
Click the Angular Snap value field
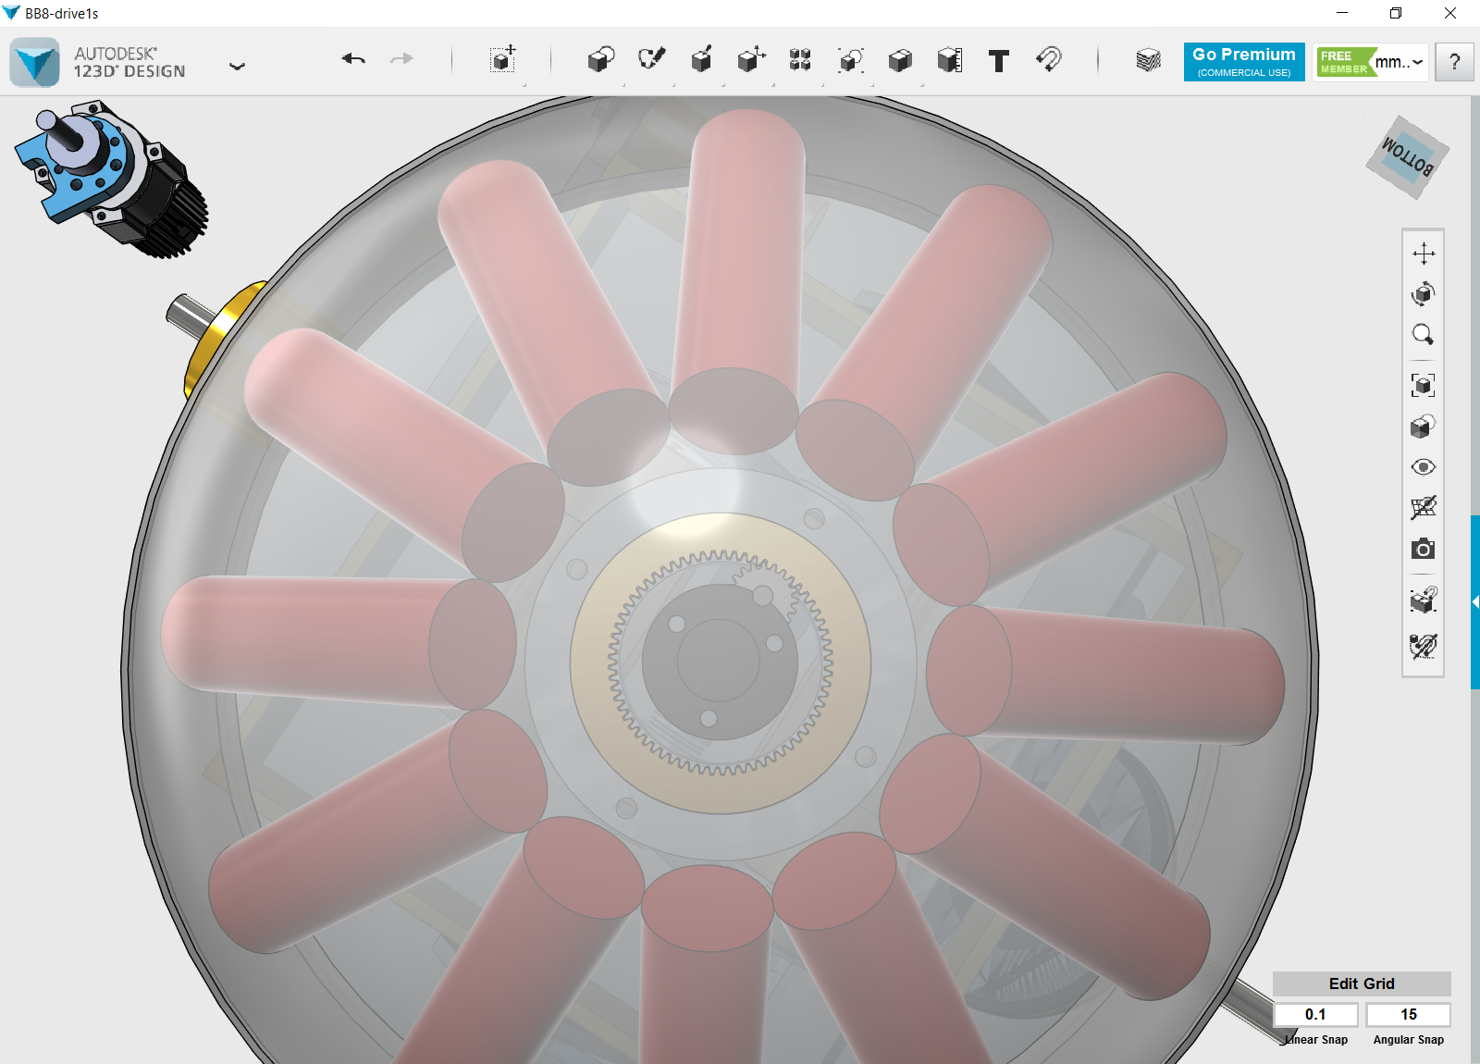point(1408,1014)
